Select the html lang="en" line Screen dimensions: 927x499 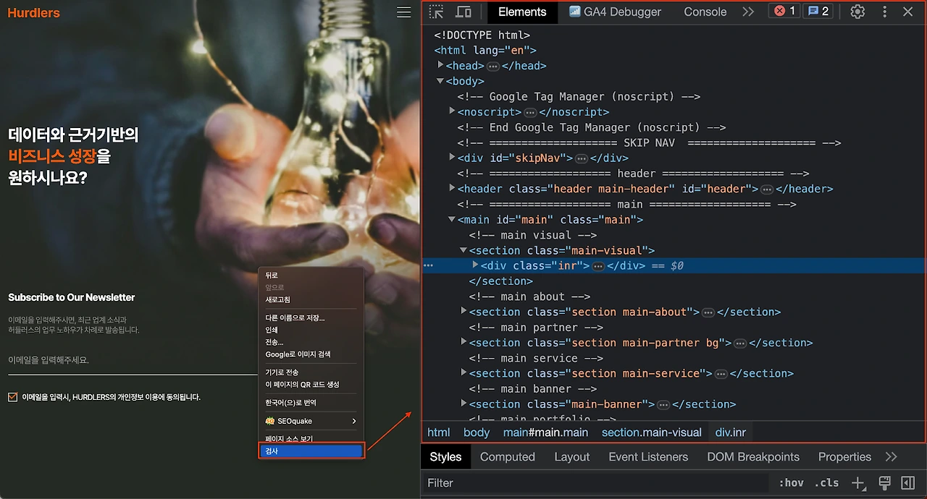(485, 50)
